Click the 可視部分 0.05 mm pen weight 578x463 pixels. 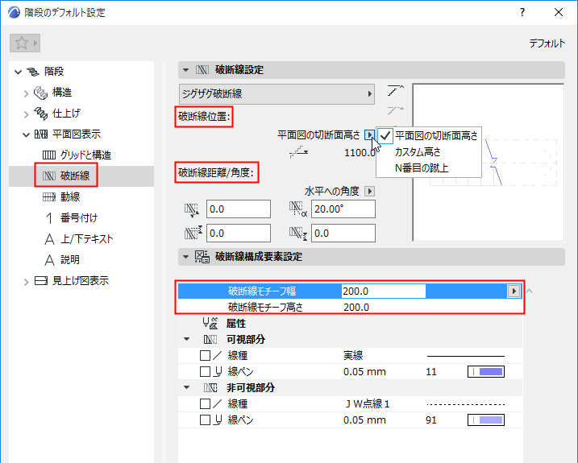pyautogui.click(x=364, y=372)
